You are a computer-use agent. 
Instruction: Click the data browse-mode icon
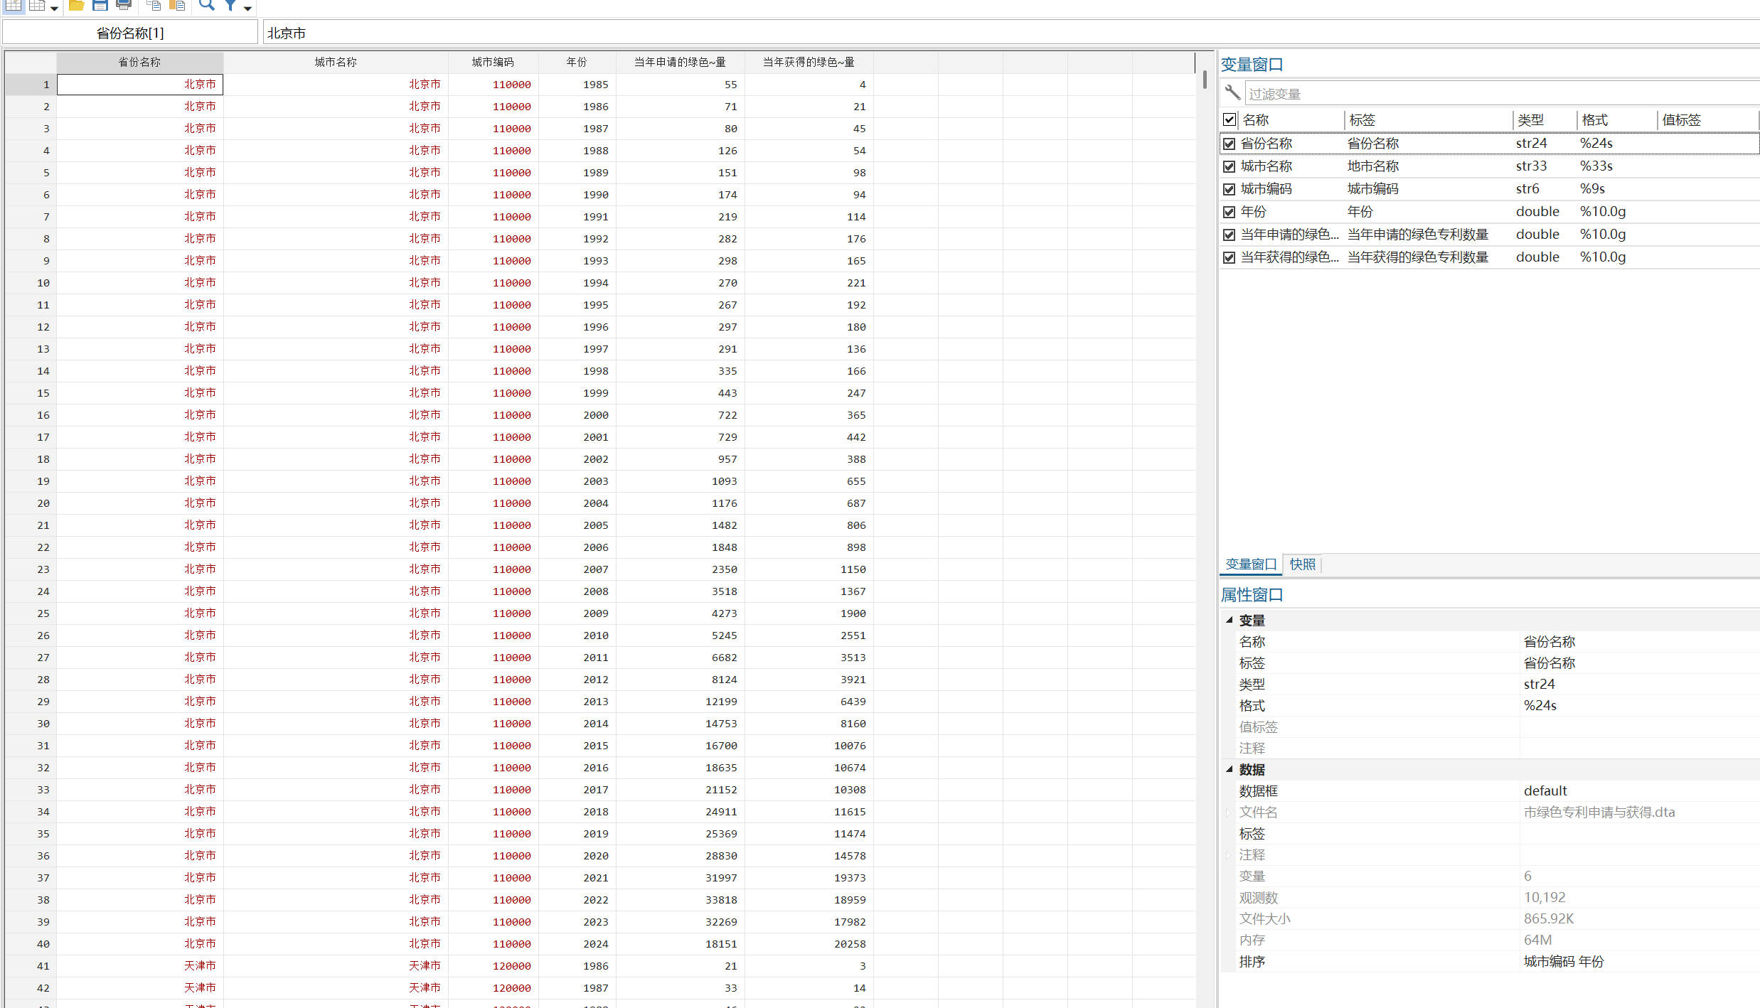(37, 6)
